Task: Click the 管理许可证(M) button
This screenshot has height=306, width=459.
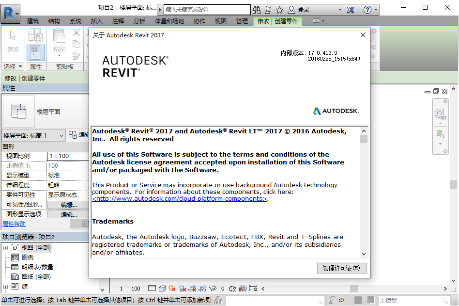Action: (x=342, y=268)
